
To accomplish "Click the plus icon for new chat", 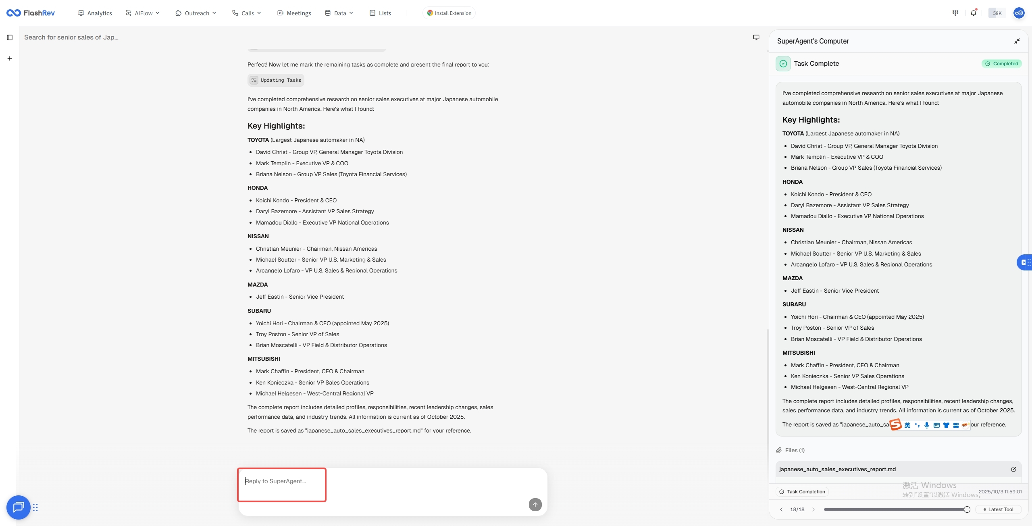I will 10,58.
